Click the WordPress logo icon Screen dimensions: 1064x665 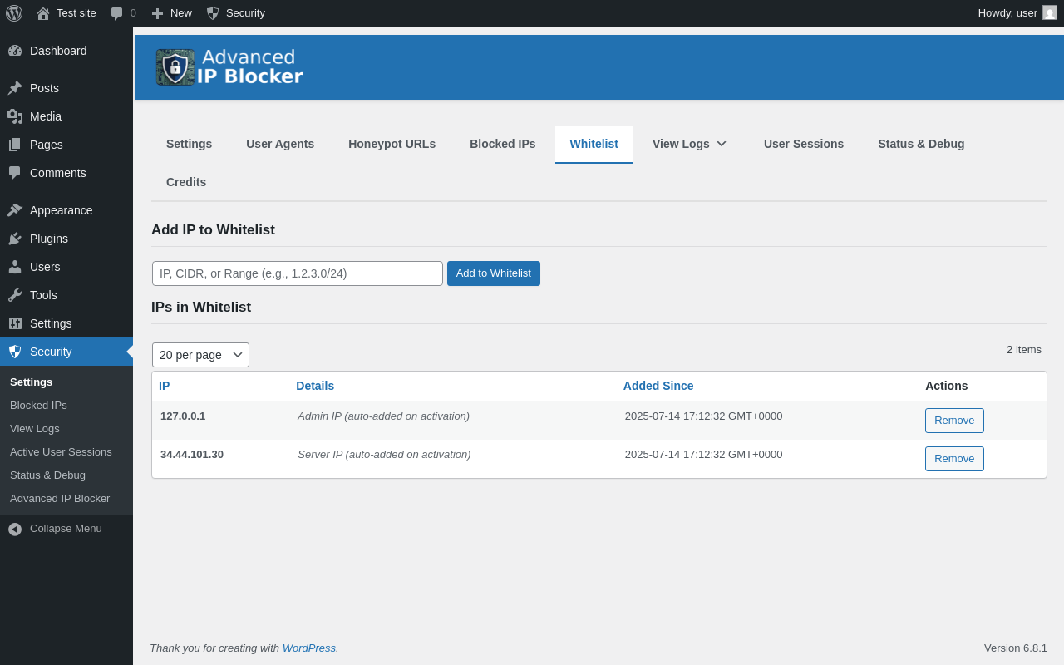[14, 13]
